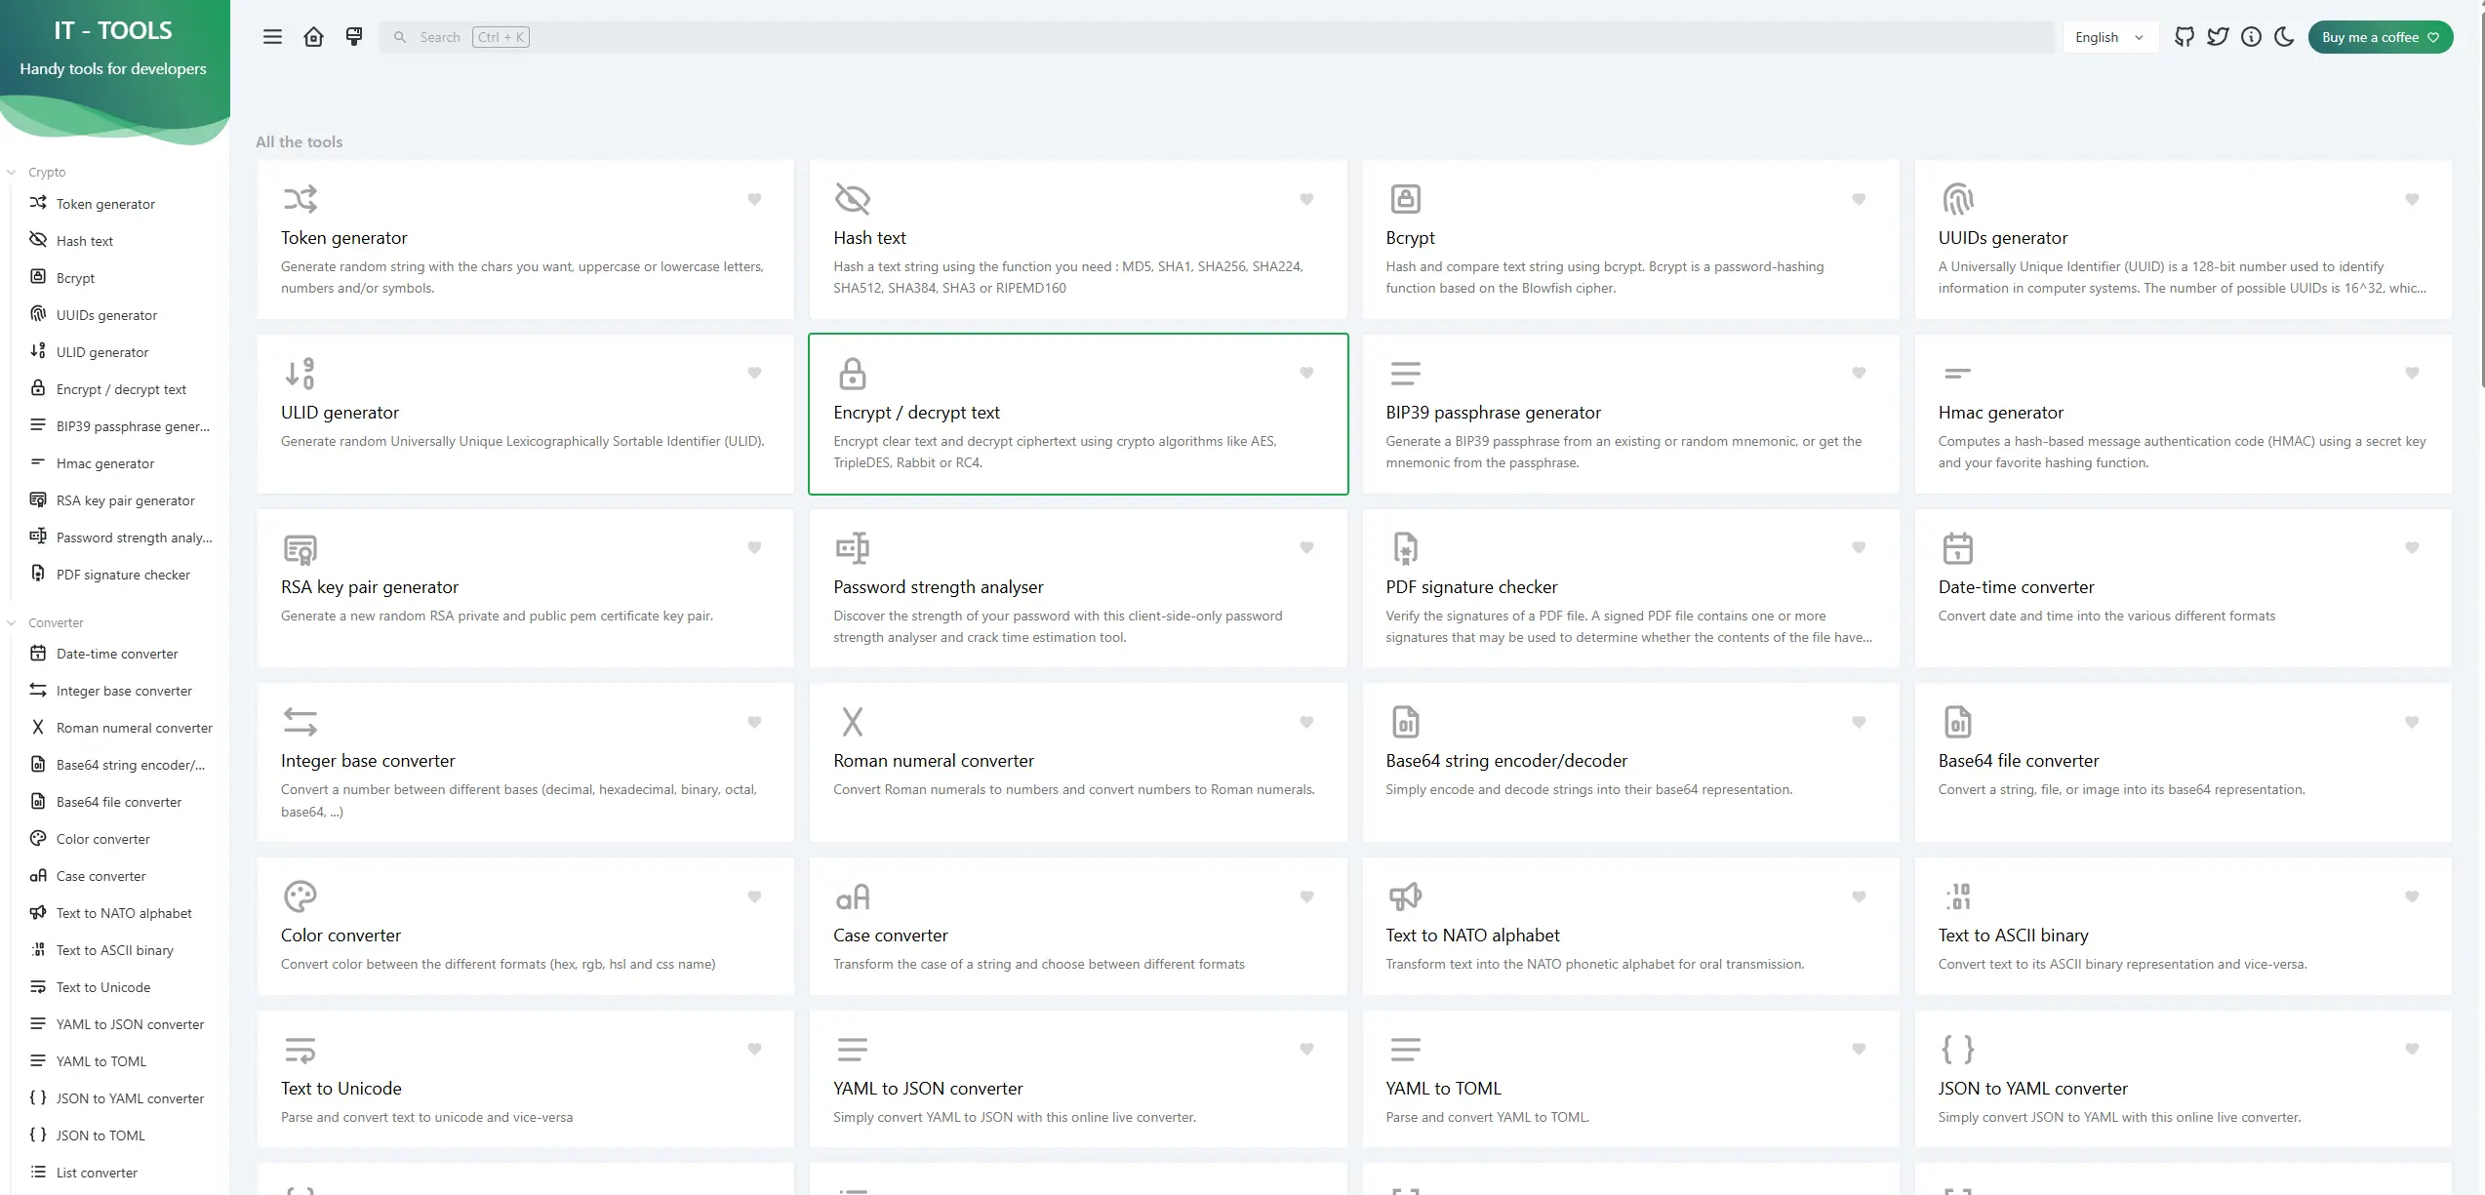Click the aA icon on Case converter card
The image size is (2485, 1195).
[852, 896]
